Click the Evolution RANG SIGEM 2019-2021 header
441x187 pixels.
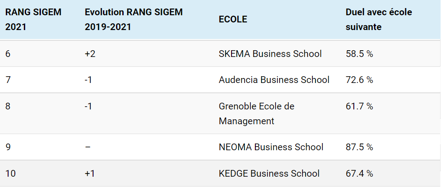[134, 19]
